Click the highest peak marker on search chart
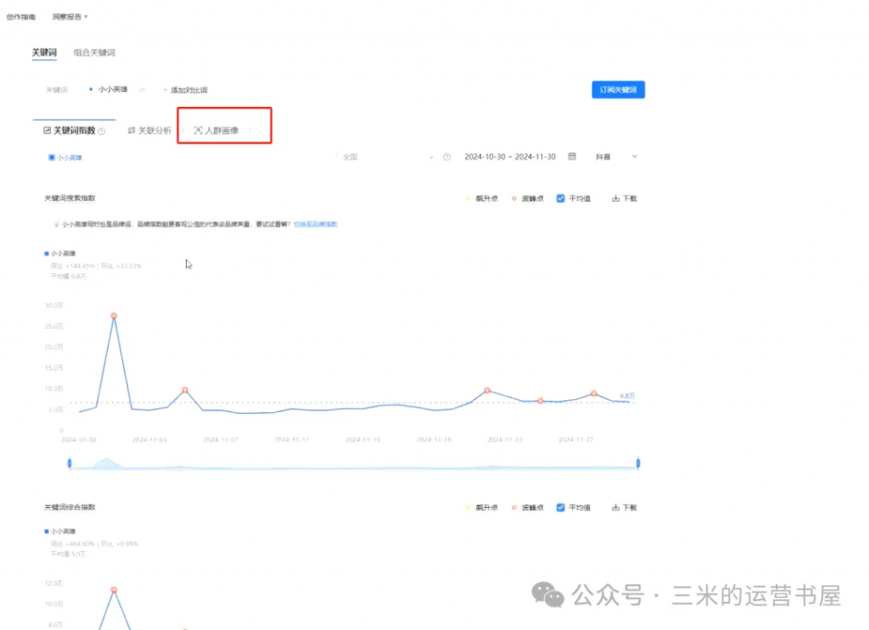Viewport: 869px width, 630px height. coord(113,315)
